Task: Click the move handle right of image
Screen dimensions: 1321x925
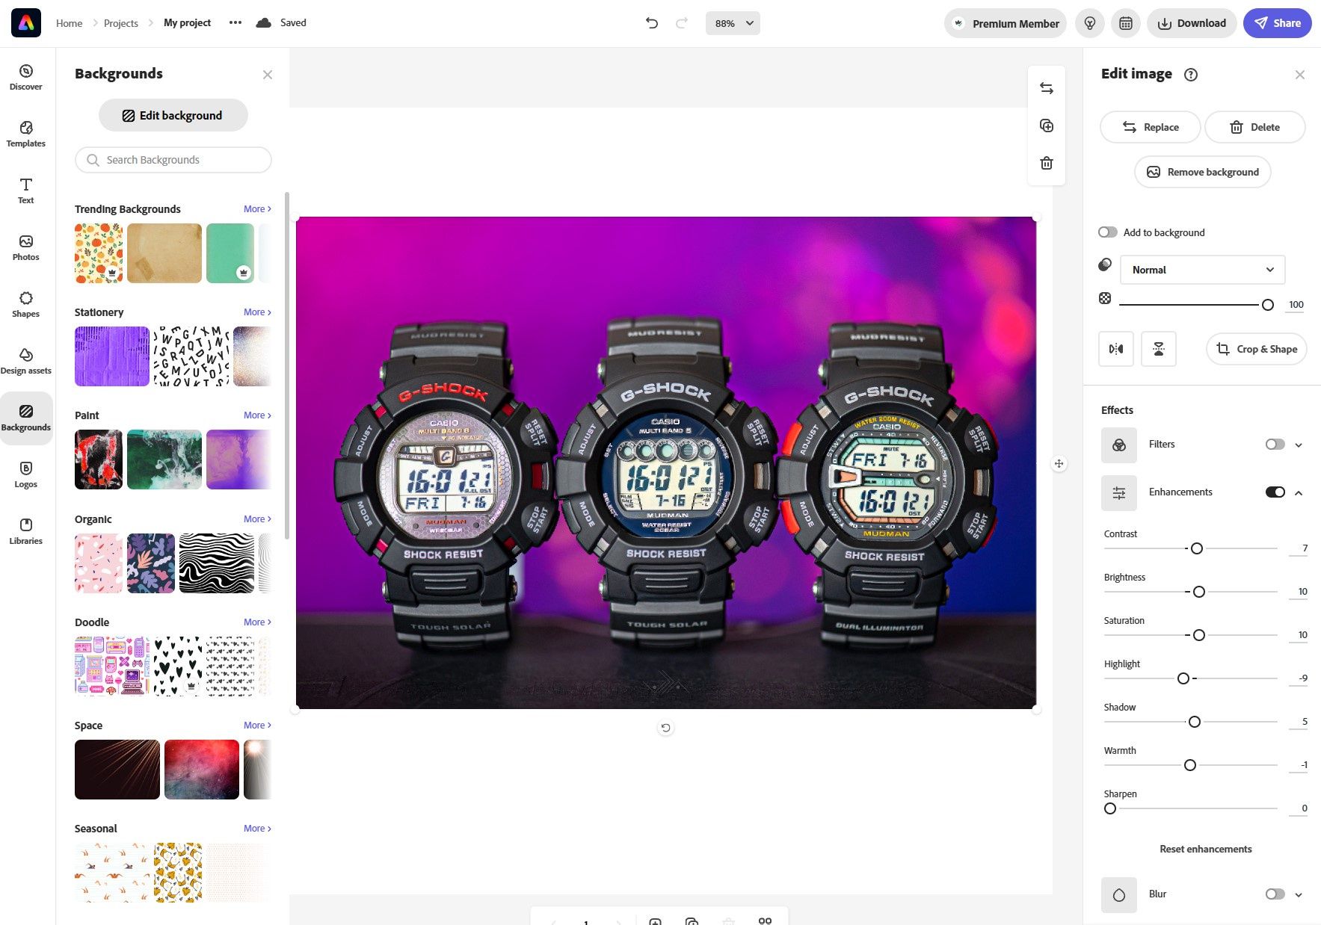Action: pos(1059,464)
